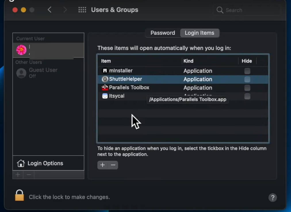Open the show-all grid icon
The height and width of the screenshot is (212, 291).
[x=82, y=10]
